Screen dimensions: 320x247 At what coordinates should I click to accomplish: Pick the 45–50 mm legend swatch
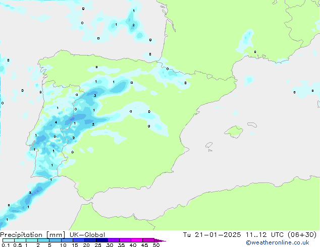pyautogui.click(x=148, y=240)
